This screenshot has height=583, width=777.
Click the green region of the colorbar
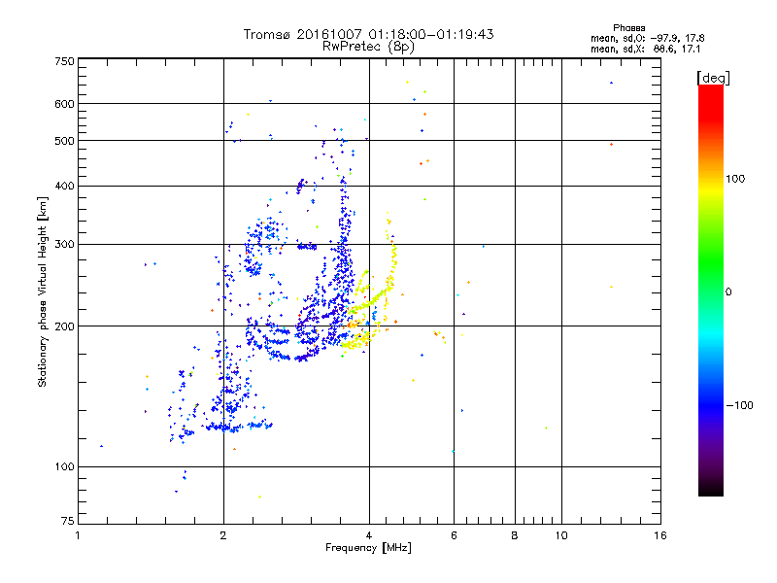(711, 262)
